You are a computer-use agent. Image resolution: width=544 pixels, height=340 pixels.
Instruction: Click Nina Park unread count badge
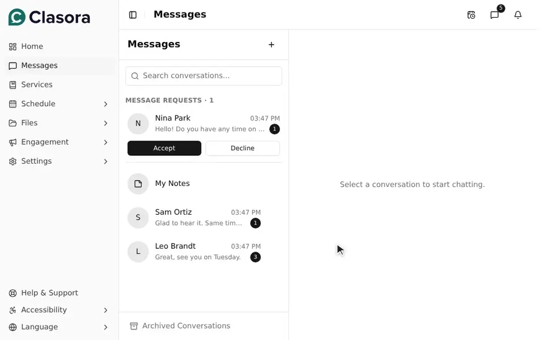click(x=274, y=129)
